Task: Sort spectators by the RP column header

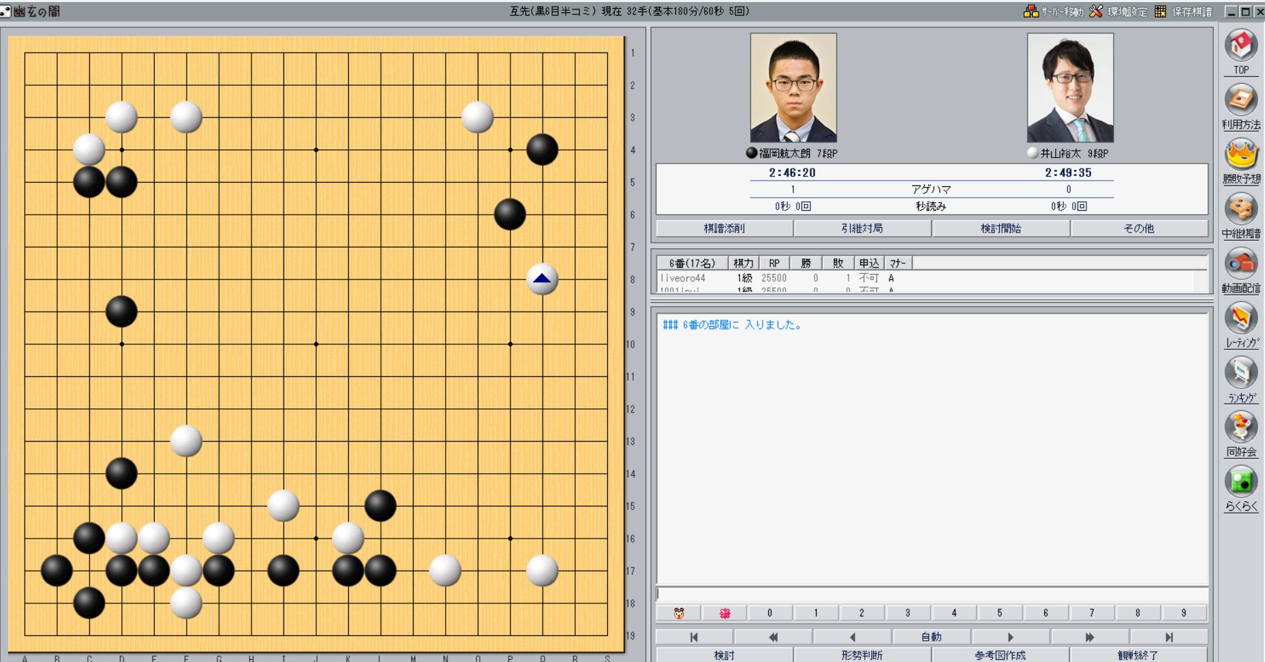Action: point(774,263)
